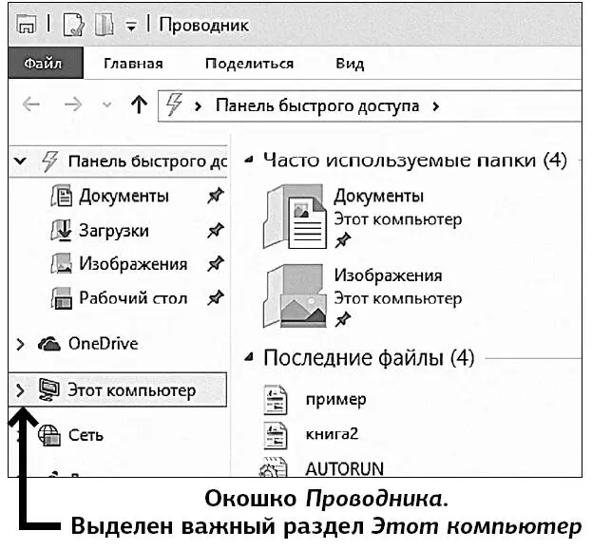Open the recent locations dropdown arrow
Screen dimensions: 592x550
coord(107,104)
